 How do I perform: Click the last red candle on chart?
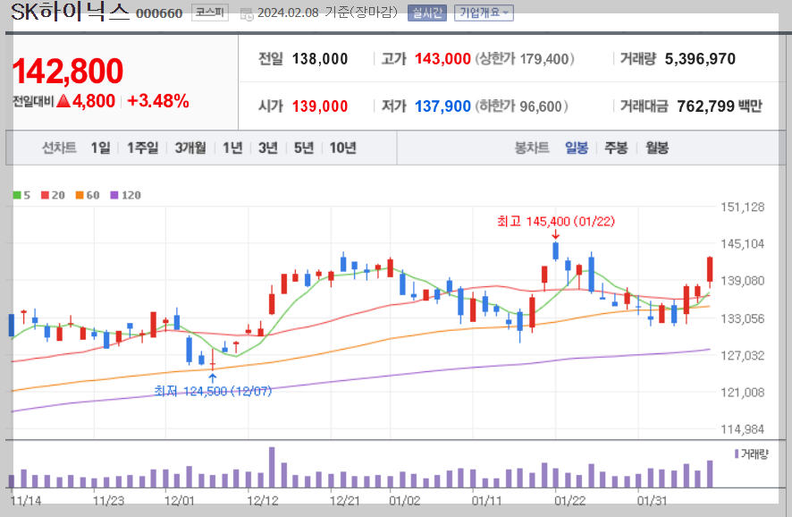point(710,270)
